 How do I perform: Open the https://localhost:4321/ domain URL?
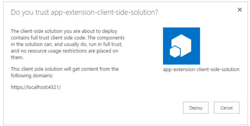[36, 87]
